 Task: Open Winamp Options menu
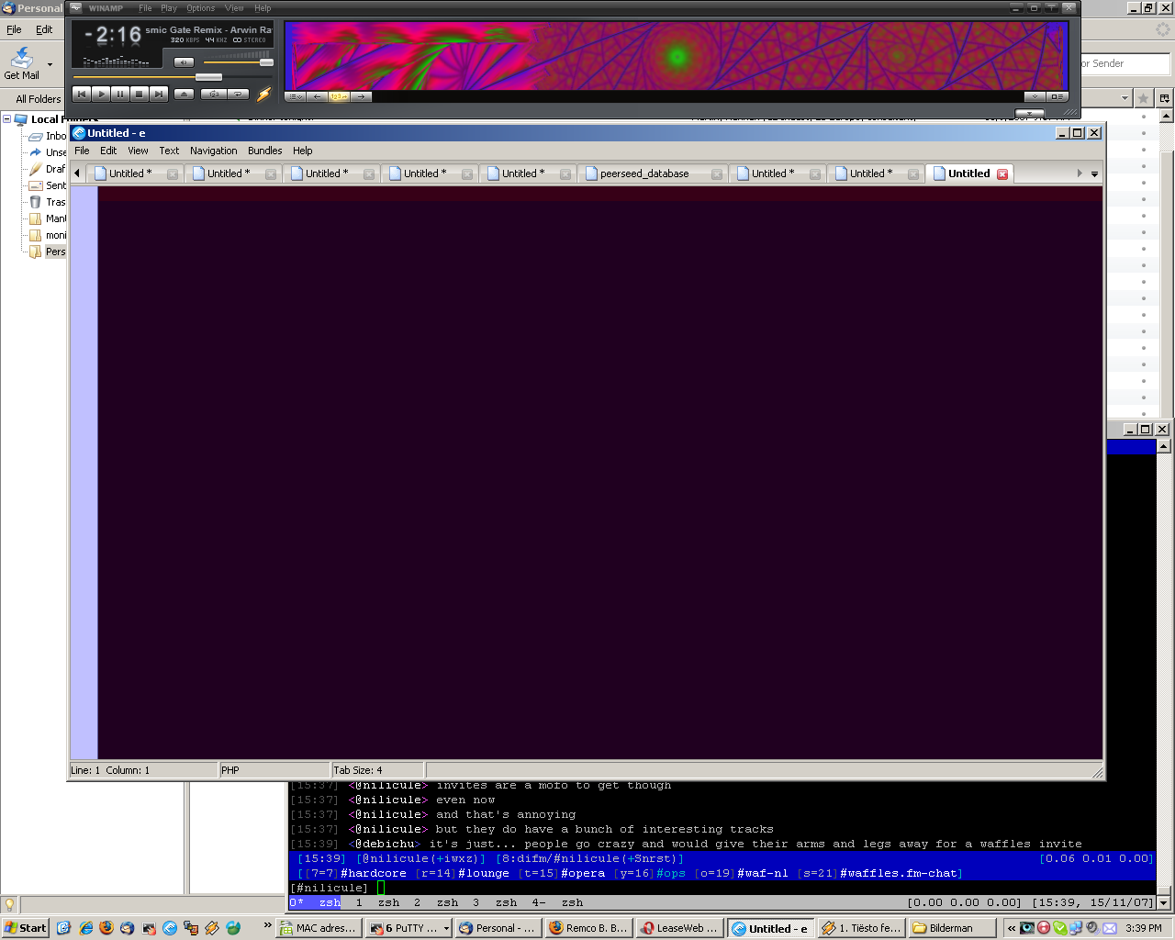click(x=200, y=8)
